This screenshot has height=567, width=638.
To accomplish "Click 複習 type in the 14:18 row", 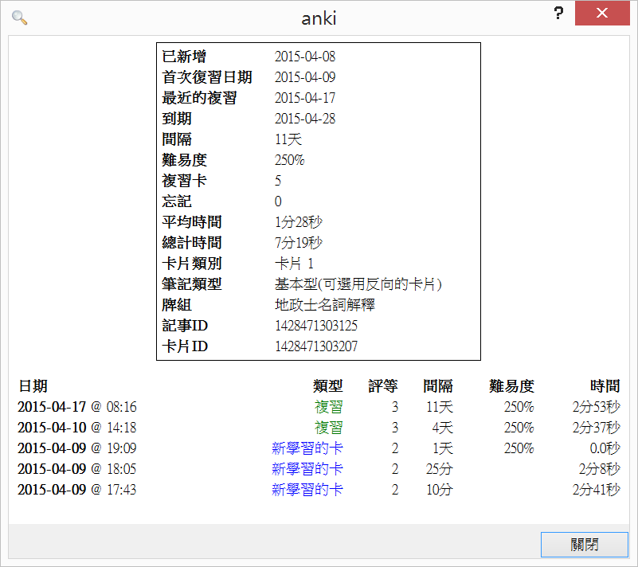I will point(328,428).
